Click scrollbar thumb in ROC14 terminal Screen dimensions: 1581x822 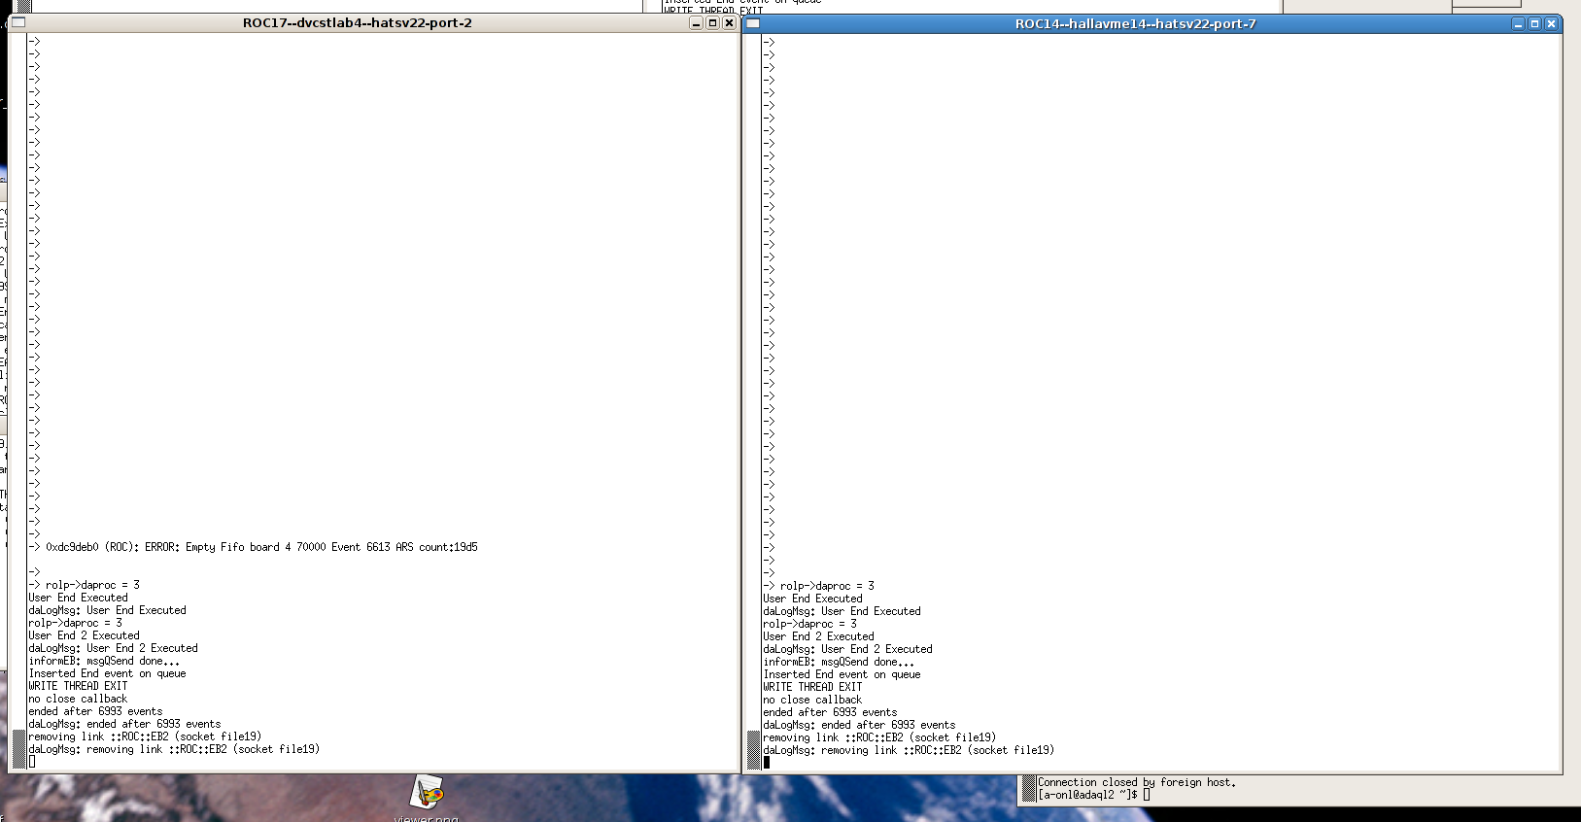[x=753, y=749]
